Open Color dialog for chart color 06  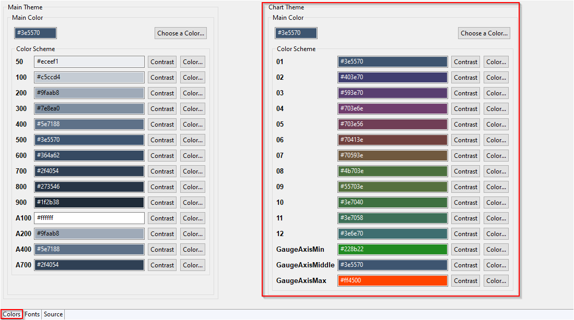(496, 140)
